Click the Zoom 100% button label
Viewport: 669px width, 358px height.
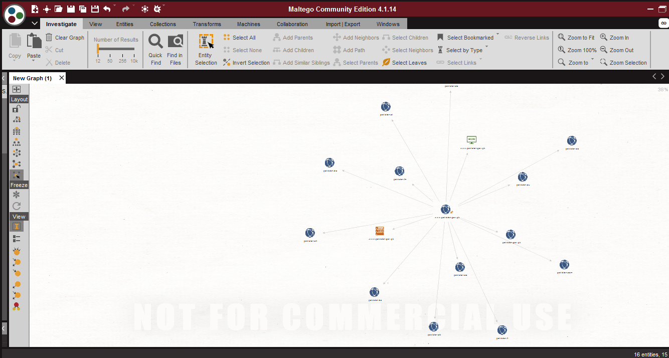tap(582, 50)
